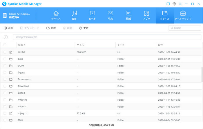The image size is (203, 129).
Task: Click the エクスポート export button
Action: (30, 28)
